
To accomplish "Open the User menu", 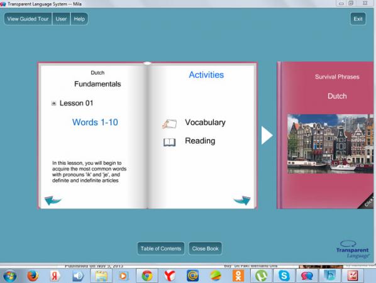I will (x=61, y=19).
